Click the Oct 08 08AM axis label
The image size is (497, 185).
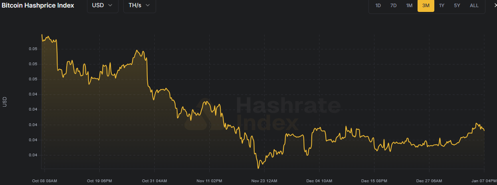click(44, 181)
